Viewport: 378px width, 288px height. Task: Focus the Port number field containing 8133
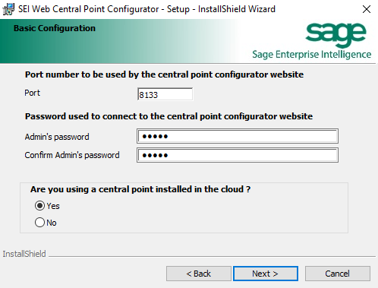click(x=165, y=94)
